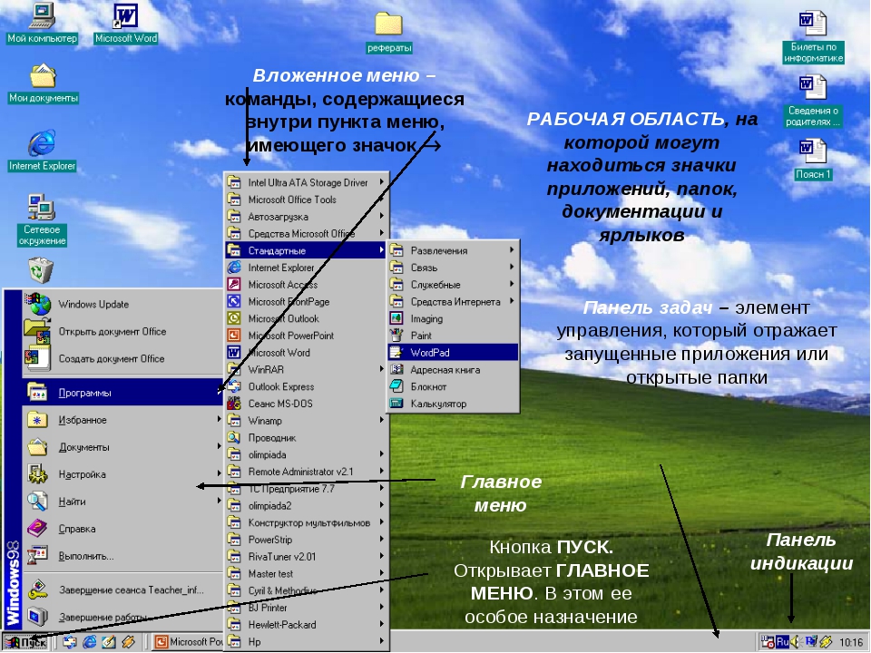
Task: Select Hewlett-Packard program folder
Action: point(306,625)
